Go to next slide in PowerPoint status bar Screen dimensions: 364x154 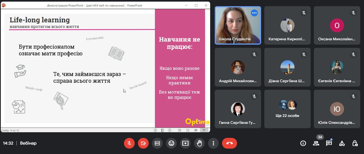[x=170, y=130]
